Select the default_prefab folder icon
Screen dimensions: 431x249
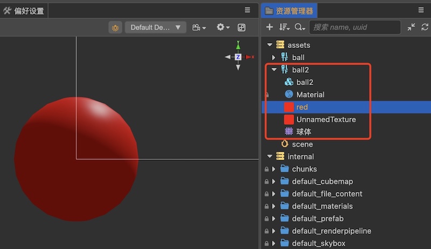(x=284, y=218)
